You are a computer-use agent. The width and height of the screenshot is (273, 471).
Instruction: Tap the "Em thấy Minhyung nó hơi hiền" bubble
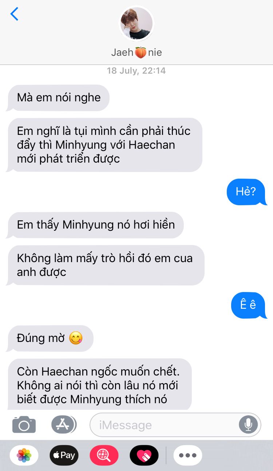point(95,225)
